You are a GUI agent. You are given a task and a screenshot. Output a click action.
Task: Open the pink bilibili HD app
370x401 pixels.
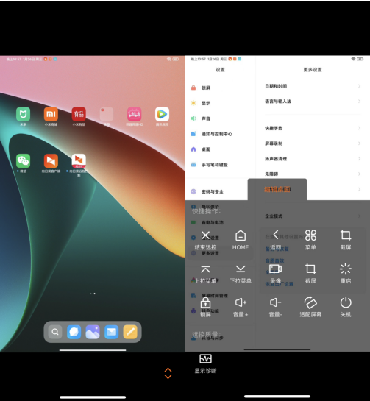135,114
